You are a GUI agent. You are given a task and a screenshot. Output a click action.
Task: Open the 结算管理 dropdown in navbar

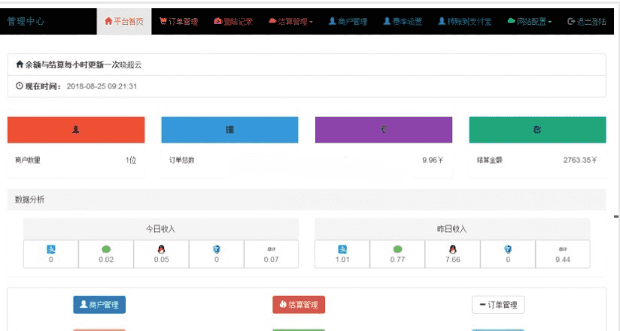click(290, 21)
